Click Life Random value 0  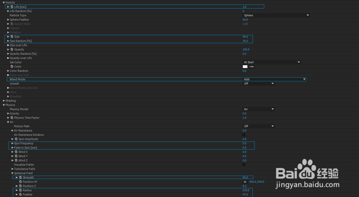243,11
